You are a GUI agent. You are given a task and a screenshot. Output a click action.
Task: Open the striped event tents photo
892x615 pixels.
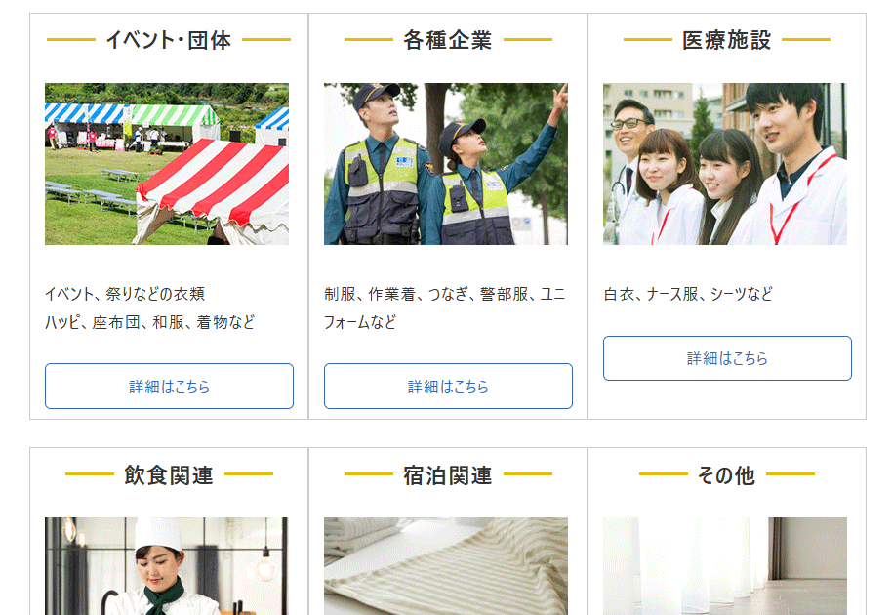point(167,164)
